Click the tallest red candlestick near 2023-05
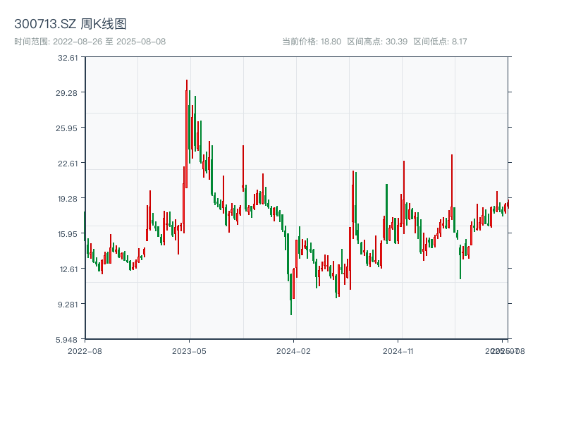 [187, 134]
